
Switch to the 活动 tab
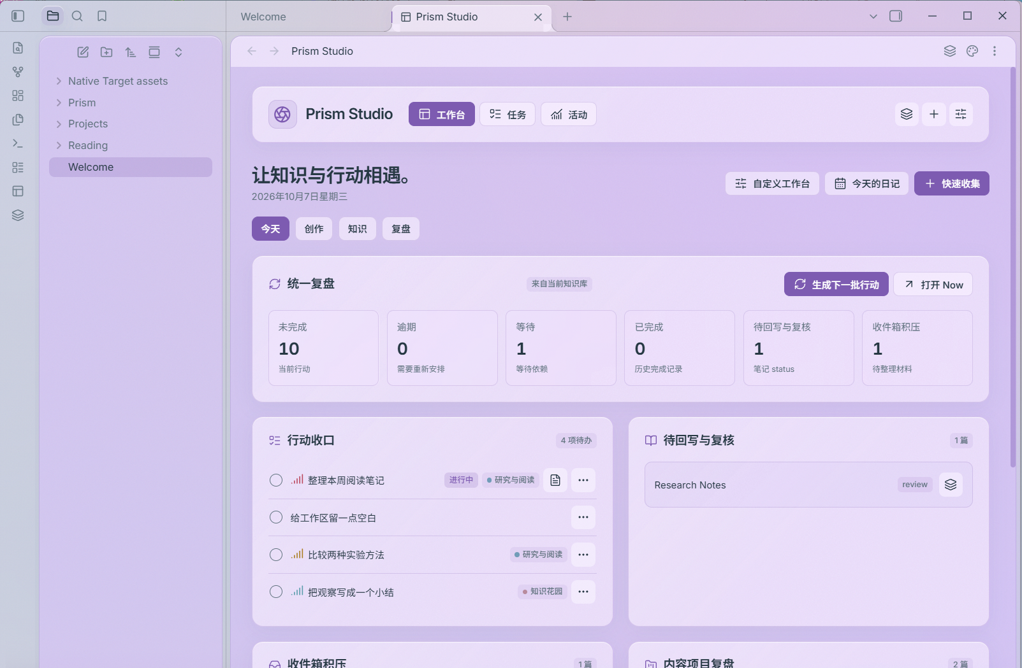tap(569, 115)
